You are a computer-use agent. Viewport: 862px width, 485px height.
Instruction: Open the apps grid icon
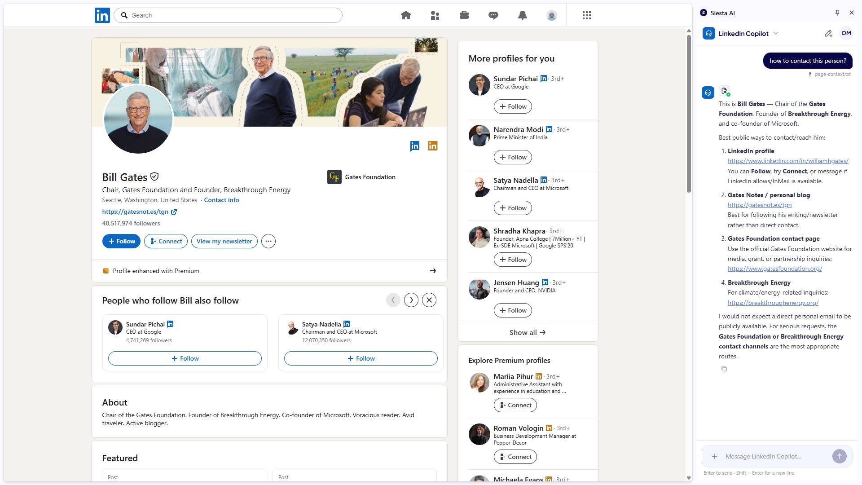click(587, 15)
